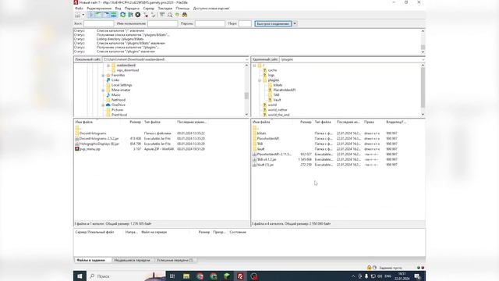The image size is (499, 281).
Task: Open the quick connect history dropdown arrow
Action: click(295, 23)
